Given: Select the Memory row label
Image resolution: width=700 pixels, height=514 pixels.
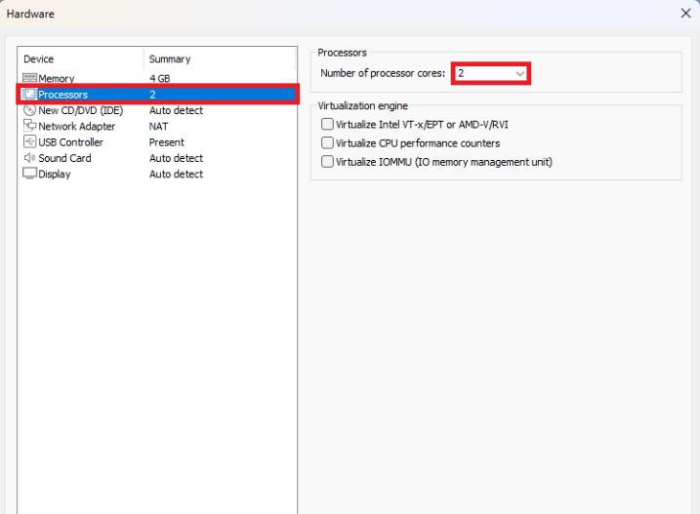Looking at the screenshot, I should [56, 78].
